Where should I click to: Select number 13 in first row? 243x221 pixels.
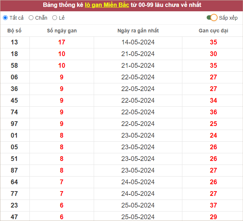pos(15,42)
